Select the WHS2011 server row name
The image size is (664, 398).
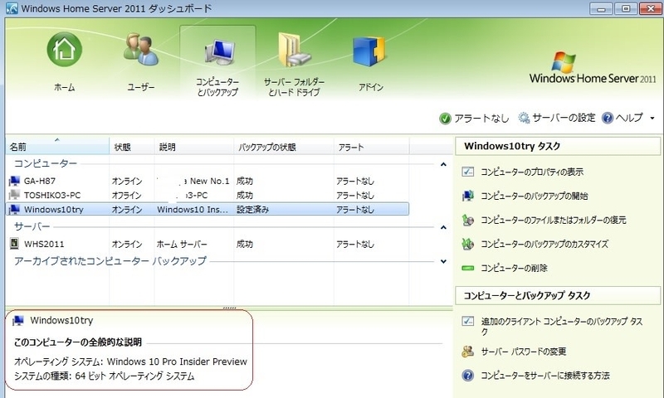[x=44, y=244]
